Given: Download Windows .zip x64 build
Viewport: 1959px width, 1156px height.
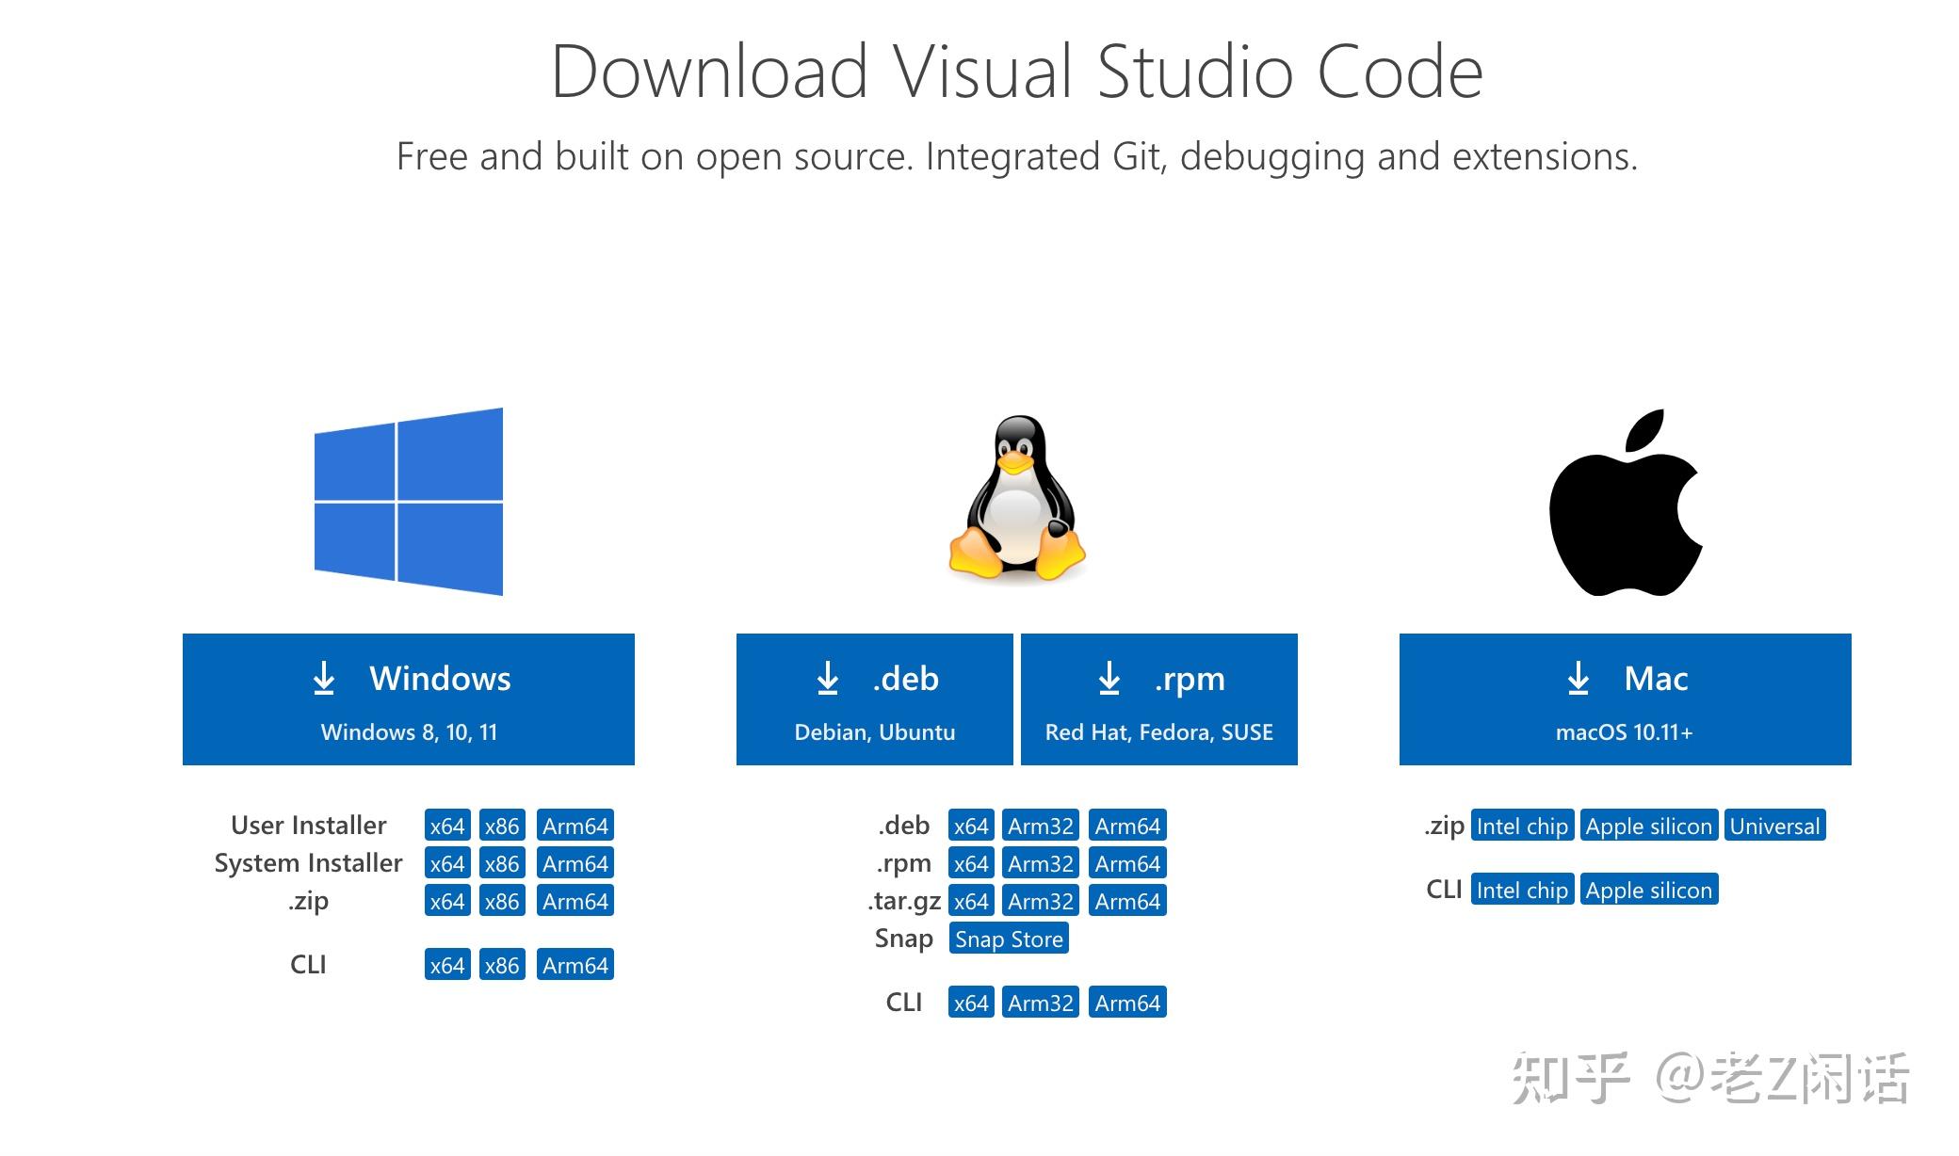Looking at the screenshot, I should [447, 901].
